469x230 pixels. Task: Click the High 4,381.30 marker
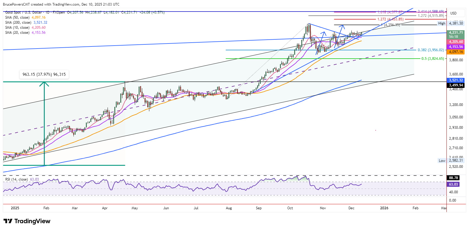[x=450, y=23]
